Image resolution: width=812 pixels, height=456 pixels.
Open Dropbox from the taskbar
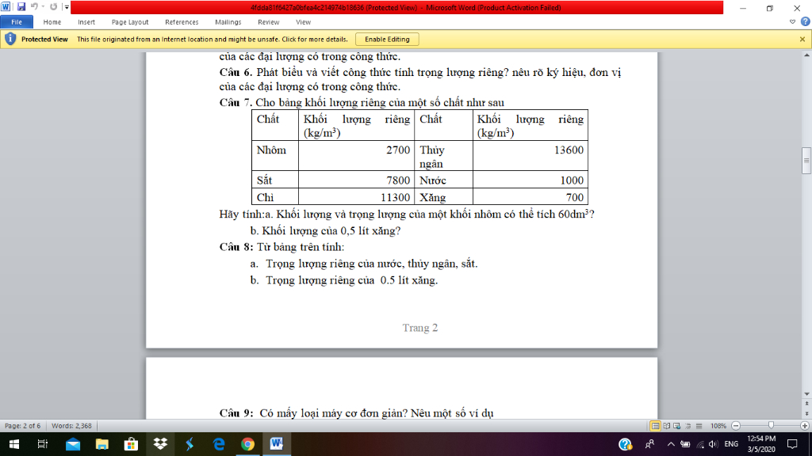(160, 444)
